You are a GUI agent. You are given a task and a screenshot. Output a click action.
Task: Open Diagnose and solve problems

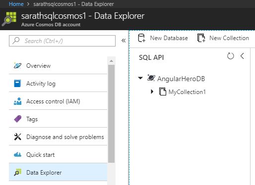[58, 137]
